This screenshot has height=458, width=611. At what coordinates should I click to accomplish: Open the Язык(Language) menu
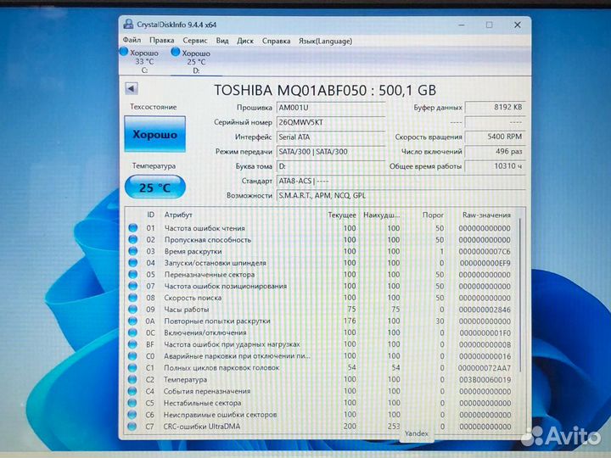pos(325,41)
